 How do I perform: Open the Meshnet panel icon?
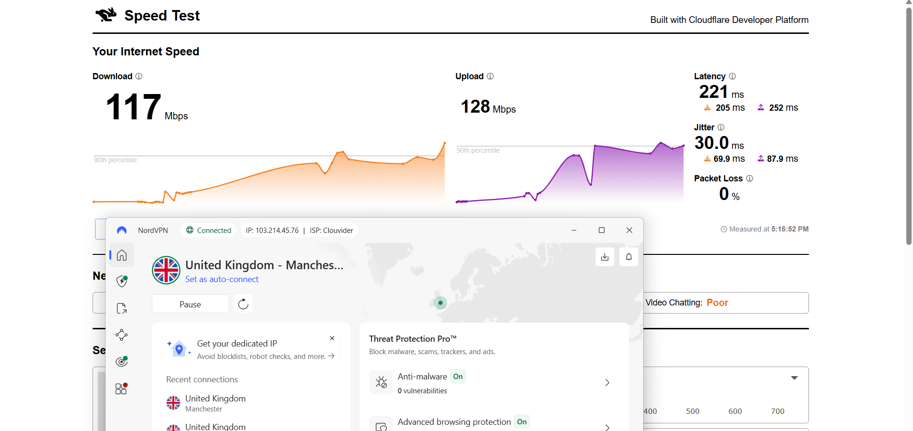tap(121, 335)
